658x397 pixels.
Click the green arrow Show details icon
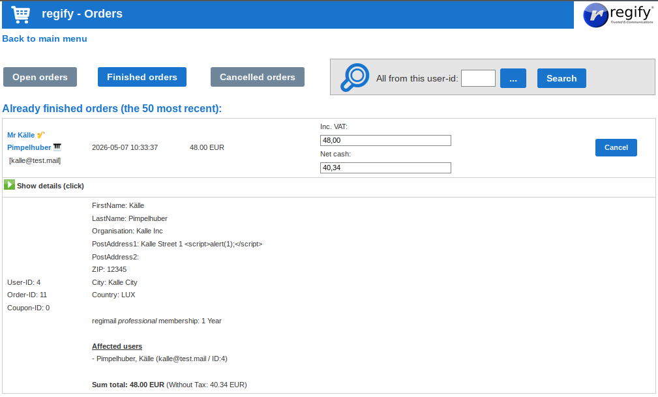[9, 184]
